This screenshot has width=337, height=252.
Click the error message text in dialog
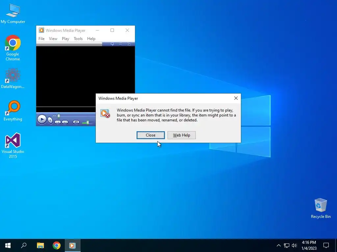coord(176,115)
